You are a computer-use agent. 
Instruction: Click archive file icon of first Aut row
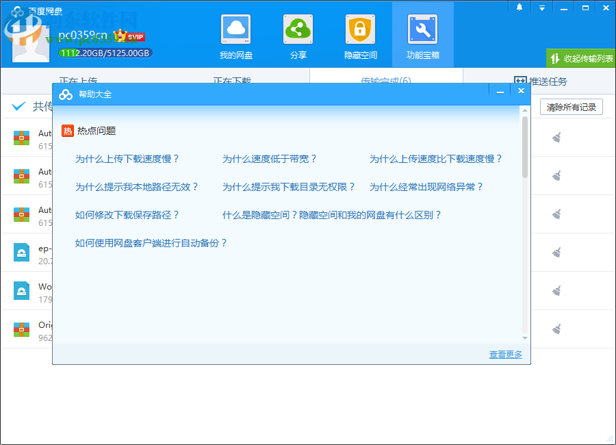(x=22, y=138)
